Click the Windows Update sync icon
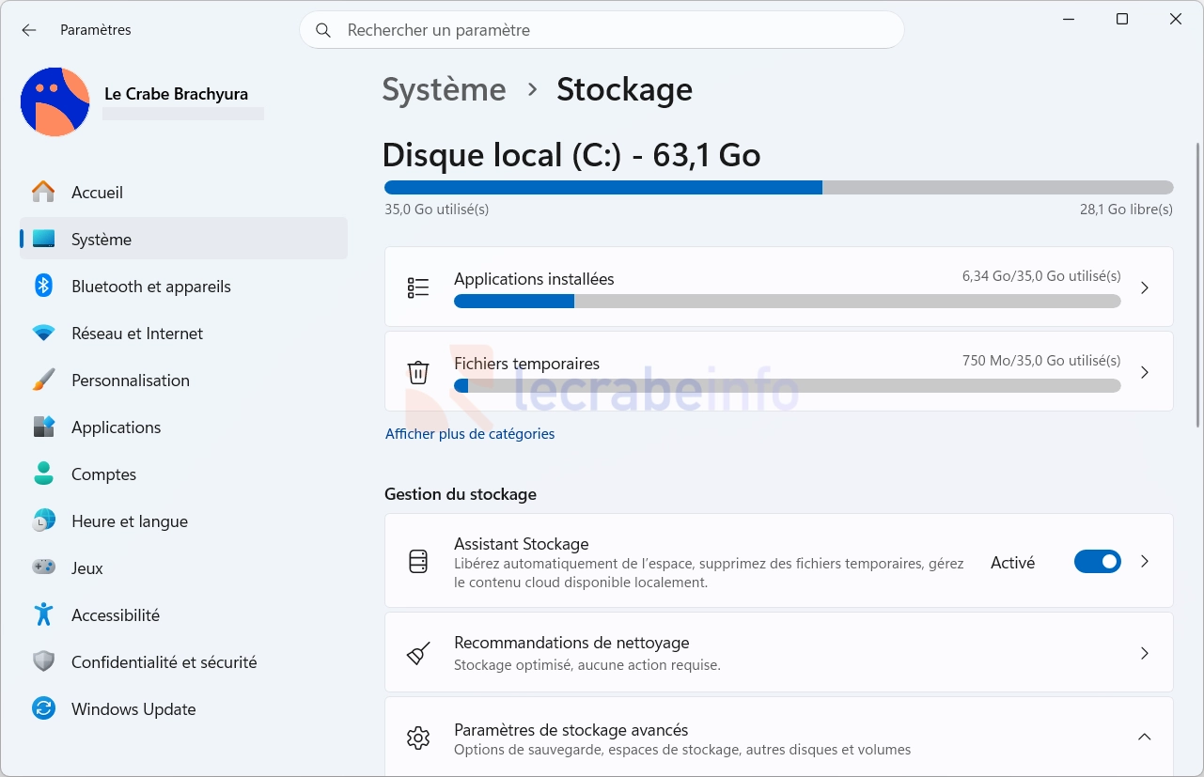This screenshot has height=777, width=1204. point(43,708)
